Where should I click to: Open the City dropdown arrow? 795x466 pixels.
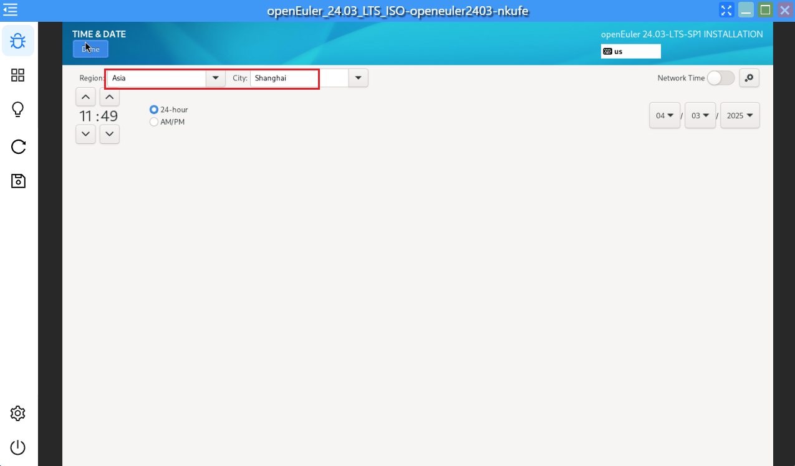pos(358,78)
